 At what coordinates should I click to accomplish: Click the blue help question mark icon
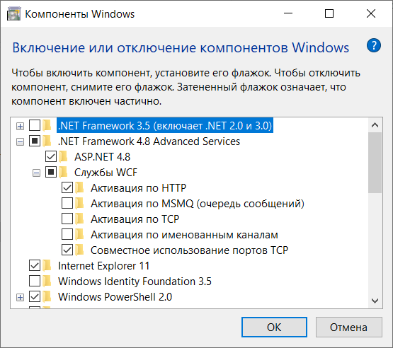tap(374, 45)
